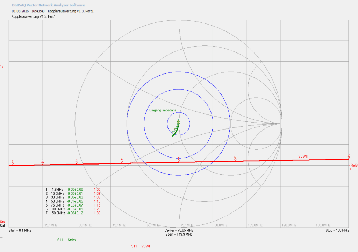The width and height of the screenshot is (358, 252).
Task: Click marker 4 triangle on the red trace
Action: point(122,162)
